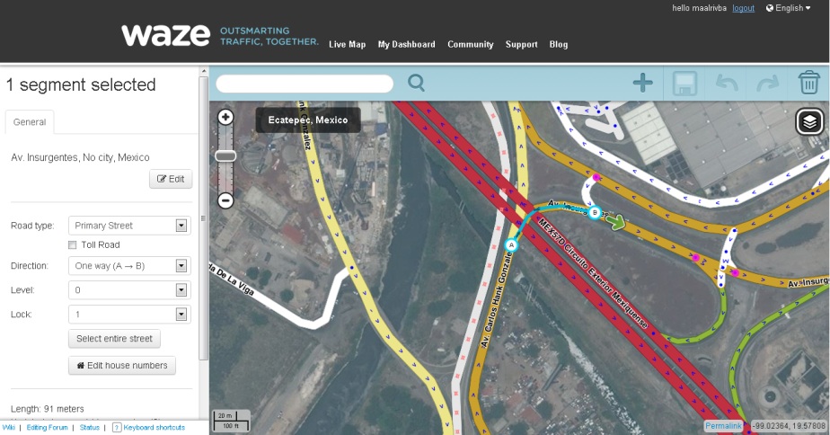Screen dimensions: 830x435
Task: Open the Permalink link
Action: (723, 426)
